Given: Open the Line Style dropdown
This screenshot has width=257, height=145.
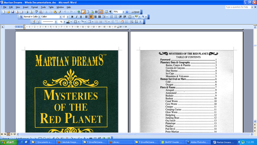Looking at the screenshot, I should pyautogui.click(x=56, y=21).
